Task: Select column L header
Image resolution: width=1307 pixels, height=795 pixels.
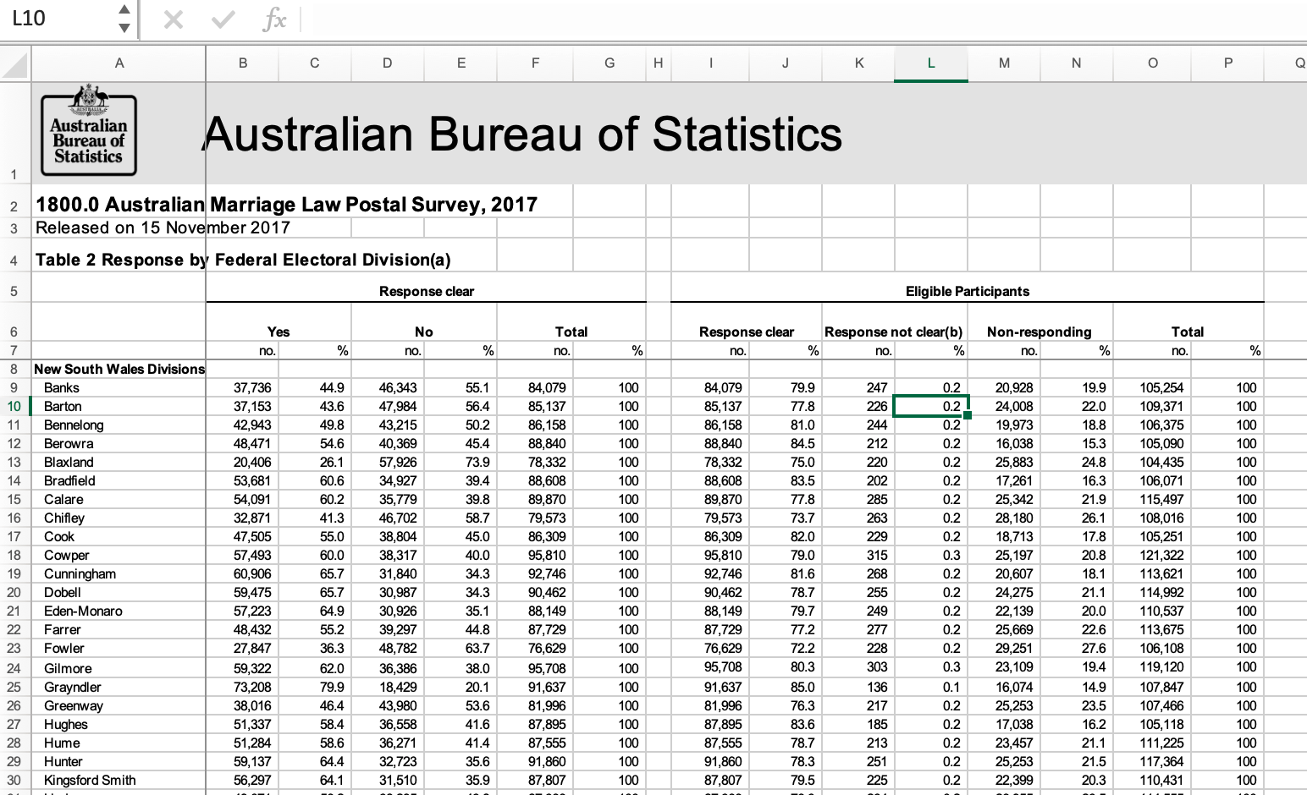Action: (931, 63)
